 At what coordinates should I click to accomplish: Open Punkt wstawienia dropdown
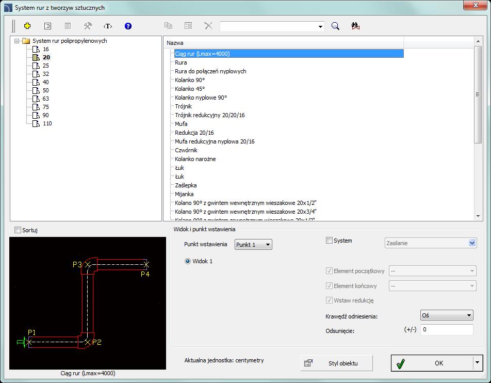tap(253, 245)
